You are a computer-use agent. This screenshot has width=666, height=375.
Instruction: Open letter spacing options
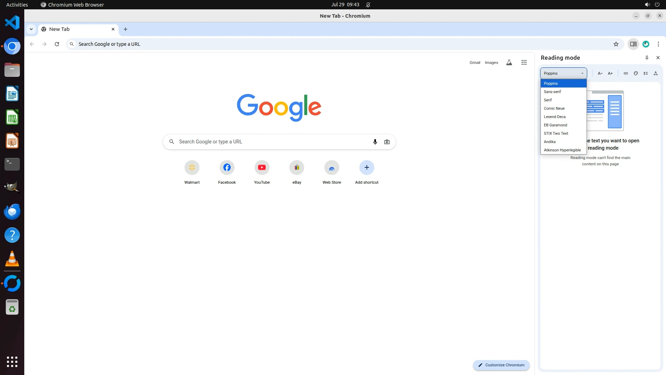pyautogui.click(x=656, y=73)
